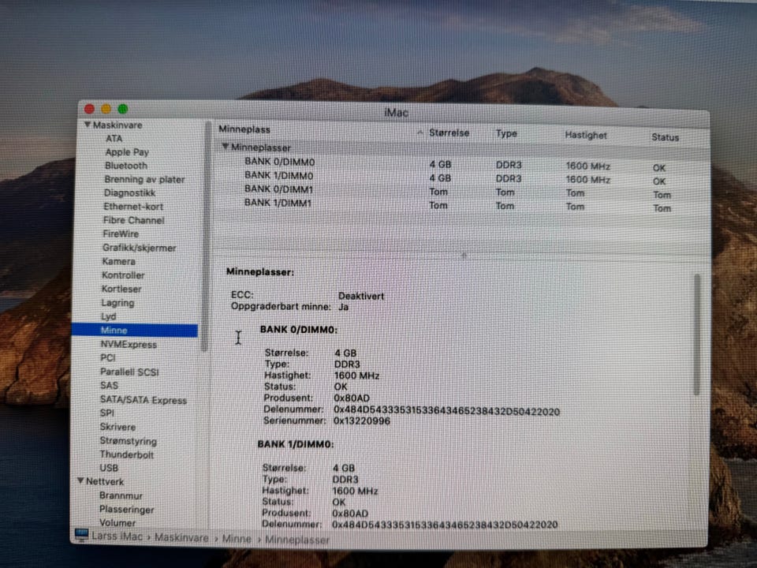Click the sidebar vertical scrollbar
The height and width of the screenshot is (568, 757).
pyautogui.click(x=206, y=236)
